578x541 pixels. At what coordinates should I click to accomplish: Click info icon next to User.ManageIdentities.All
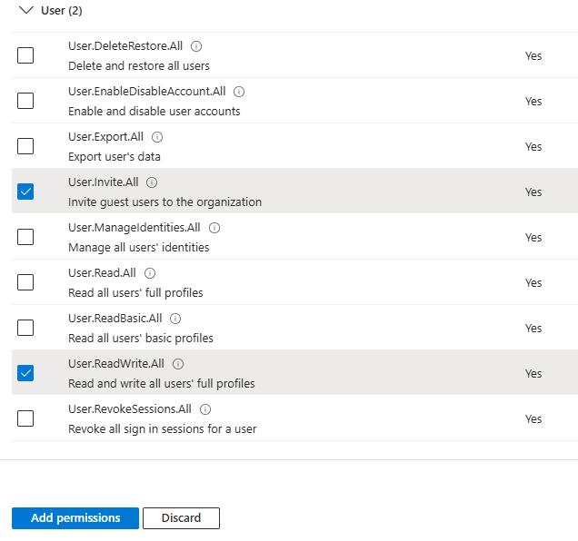pyautogui.click(x=214, y=228)
